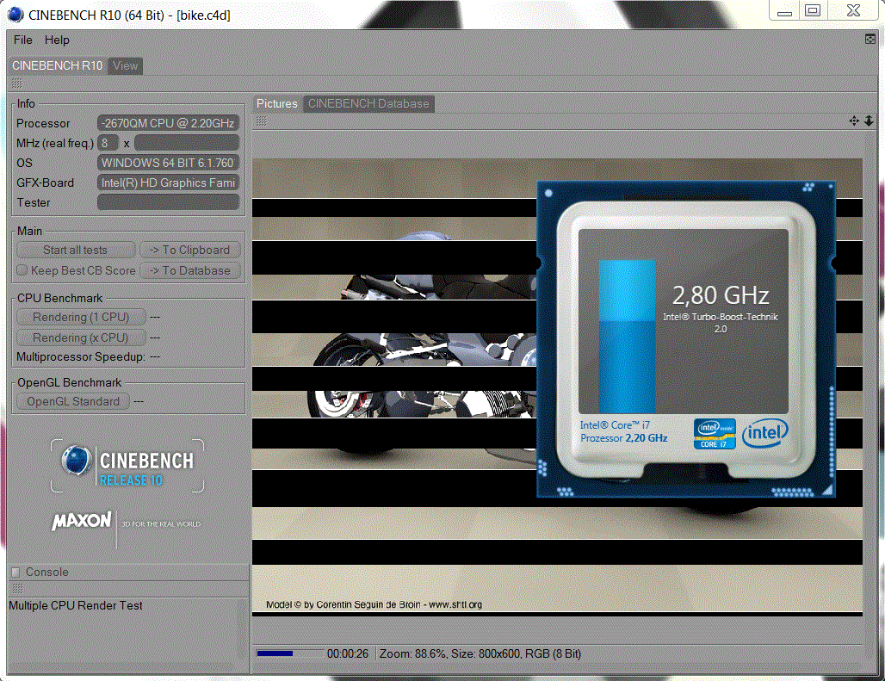Click the CINEBENCH app icon in title bar

point(15,15)
